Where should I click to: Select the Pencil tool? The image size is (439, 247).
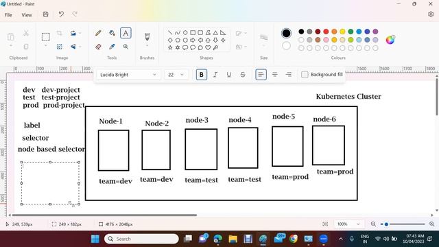pos(98,33)
